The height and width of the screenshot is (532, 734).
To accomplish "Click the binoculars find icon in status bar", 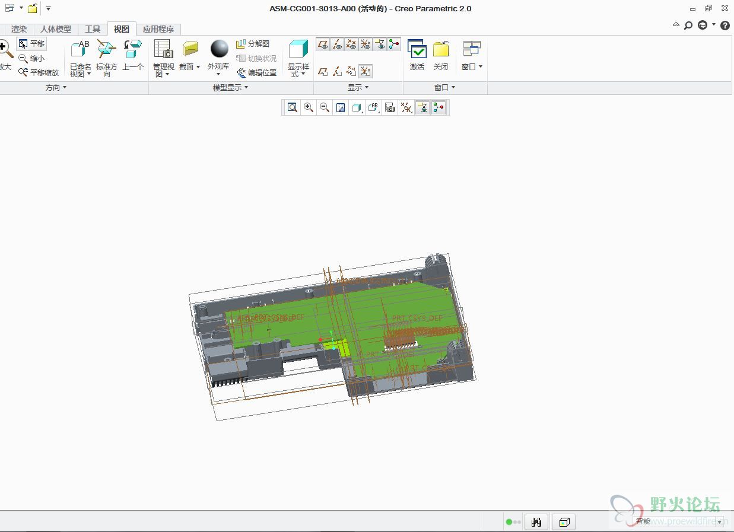I will [x=537, y=522].
